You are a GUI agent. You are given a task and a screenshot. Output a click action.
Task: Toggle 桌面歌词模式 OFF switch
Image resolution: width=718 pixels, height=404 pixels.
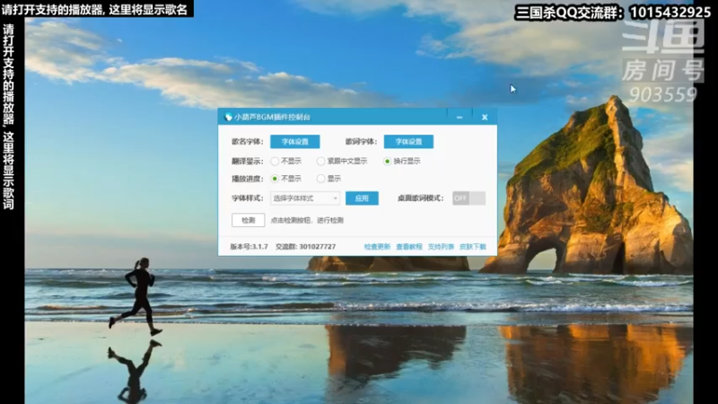pos(468,198)
